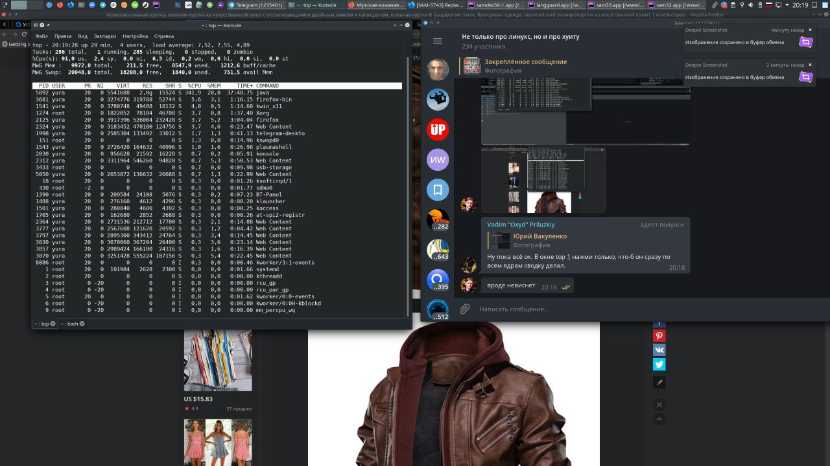Launch Telegram from the panel quick-launch icons

pyautogui.click(x=102, y=5)
